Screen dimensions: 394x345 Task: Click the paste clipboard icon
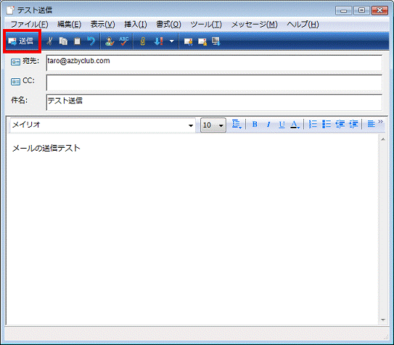[x=77, y=41]
